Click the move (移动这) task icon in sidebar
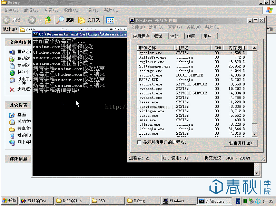 12,59
